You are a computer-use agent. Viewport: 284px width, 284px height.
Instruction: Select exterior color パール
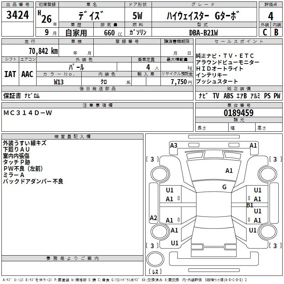(x=76, y=67)
